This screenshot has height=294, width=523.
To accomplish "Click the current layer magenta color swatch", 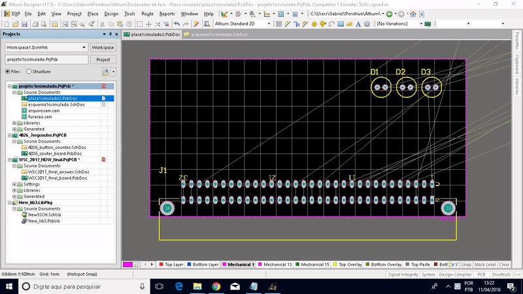I will 127,265.
